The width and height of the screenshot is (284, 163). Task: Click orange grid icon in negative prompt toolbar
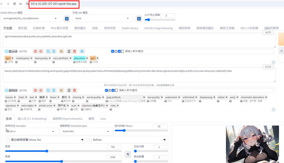61,90
